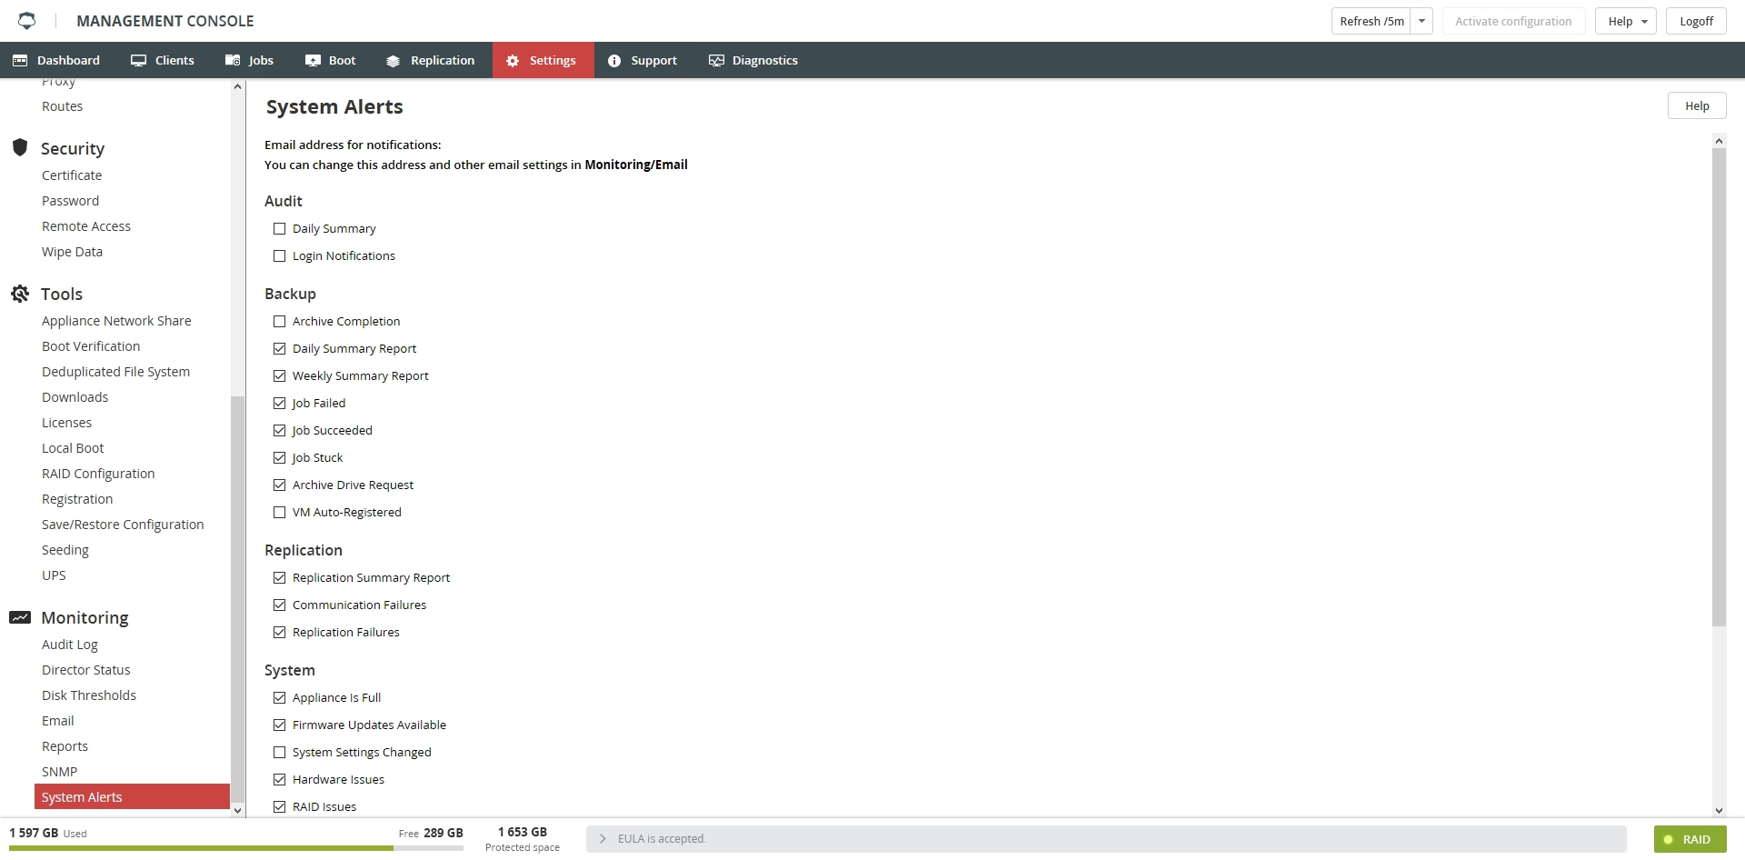Uncheck the Replication Failures checkbox
Screen dimensions: 1745x860
279,632
